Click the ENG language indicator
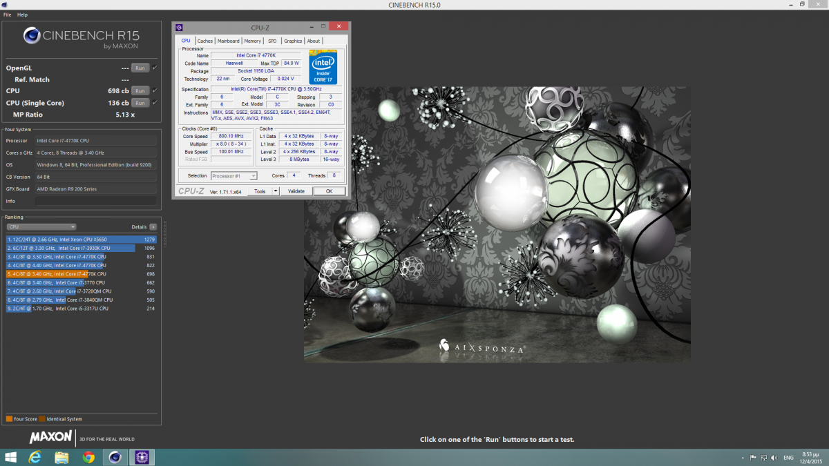The image size is (829, 466). tap(788, 458)
